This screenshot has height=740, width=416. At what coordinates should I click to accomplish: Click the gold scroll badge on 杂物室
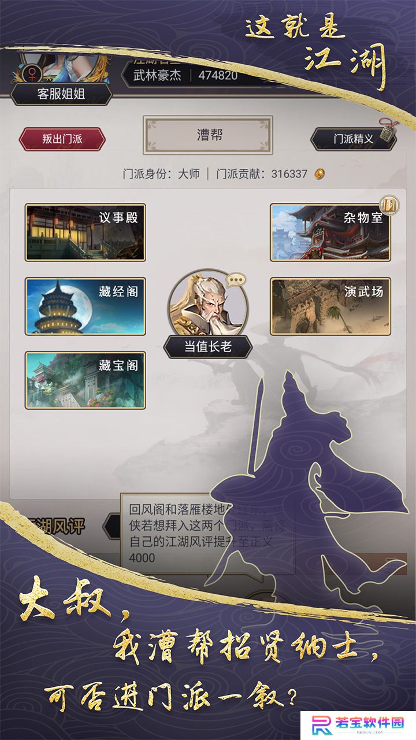click(x=389, y=205)
